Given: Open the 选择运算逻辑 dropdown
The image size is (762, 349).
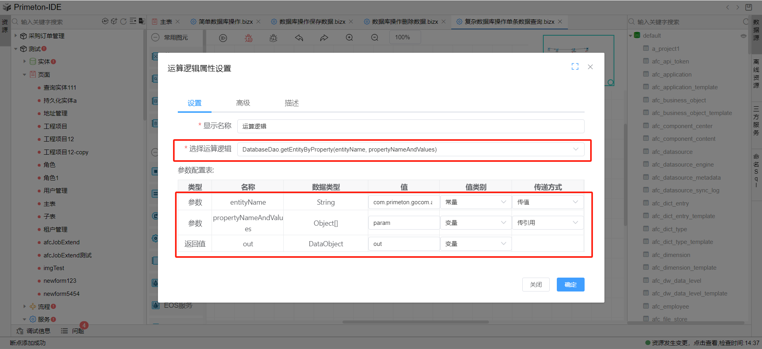Looking at the screenshot, I should click(x=410, y=150).
